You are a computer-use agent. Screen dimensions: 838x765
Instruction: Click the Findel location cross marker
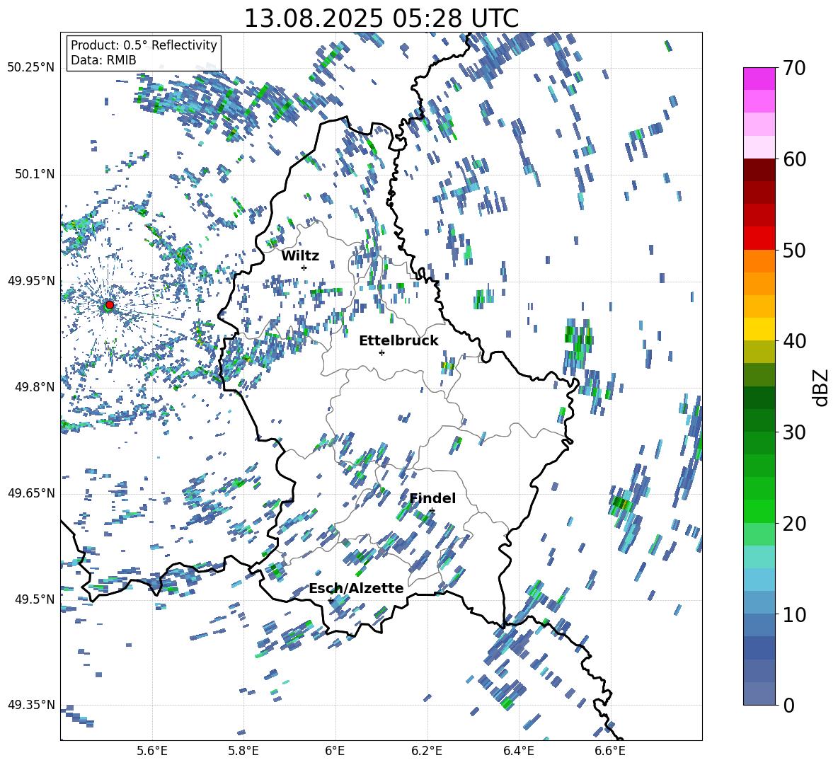[432, 511]
